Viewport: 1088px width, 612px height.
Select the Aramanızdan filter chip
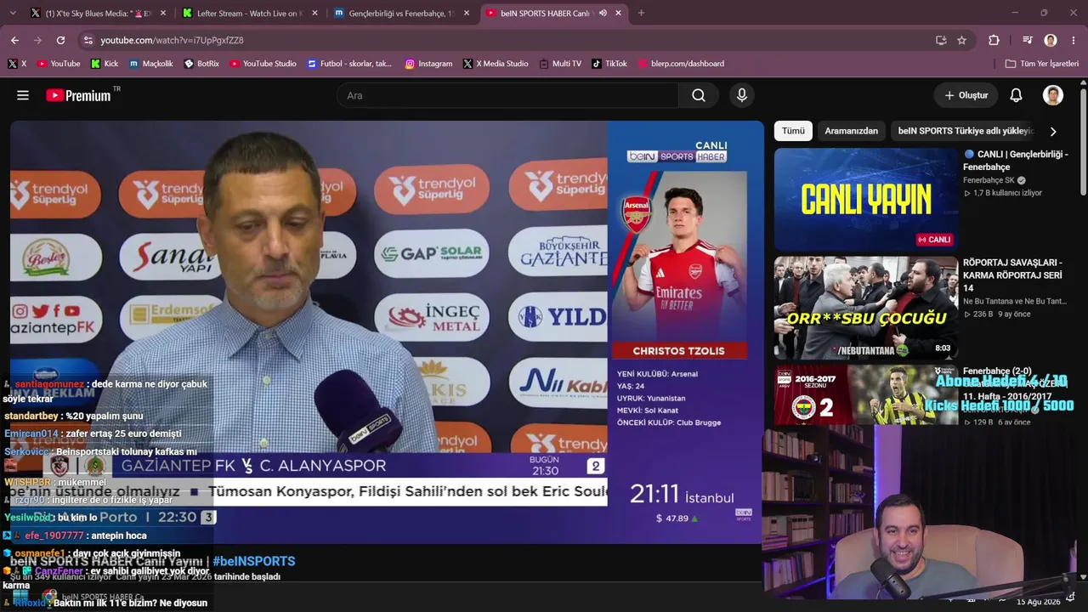click(x=851, y=131)
